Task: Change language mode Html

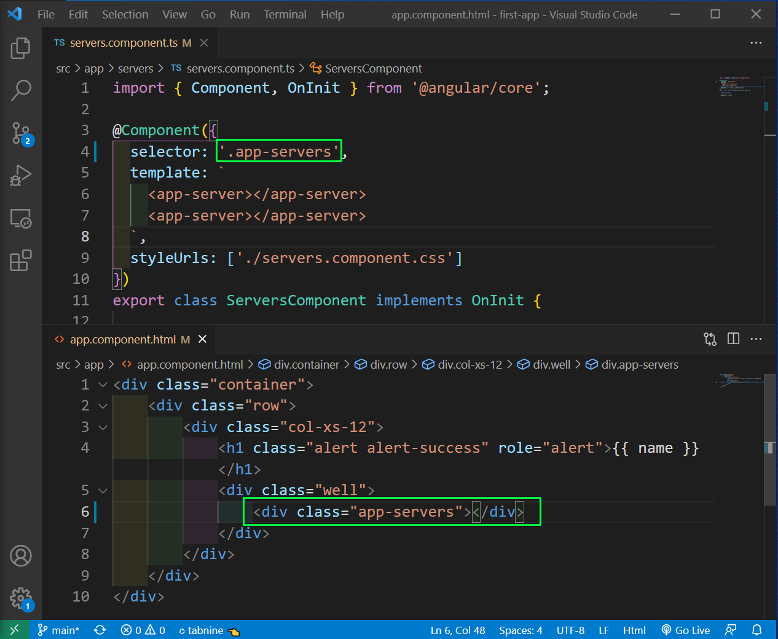Action: (x=634, y=630)
